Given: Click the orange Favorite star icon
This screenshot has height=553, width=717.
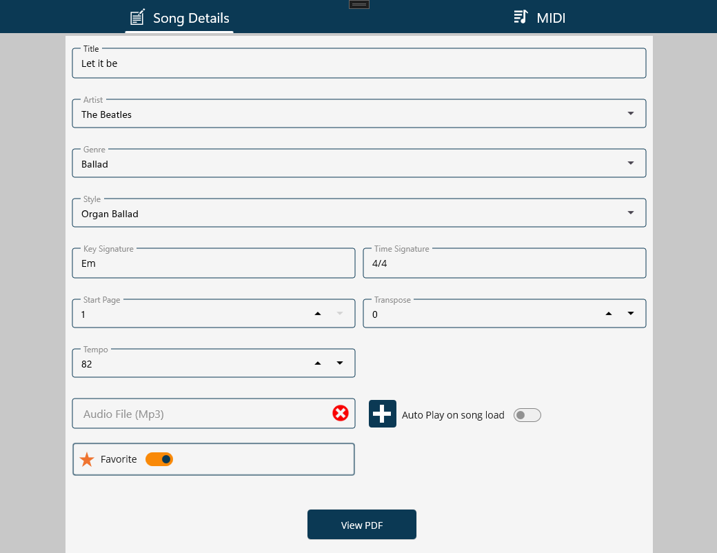Looking at the screenshot, I should tap(87, 459).
